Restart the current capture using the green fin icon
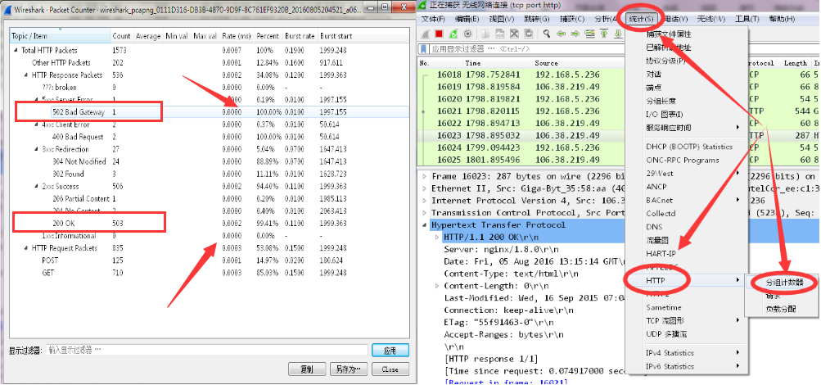The image size is (821, 385). [453, 34]
